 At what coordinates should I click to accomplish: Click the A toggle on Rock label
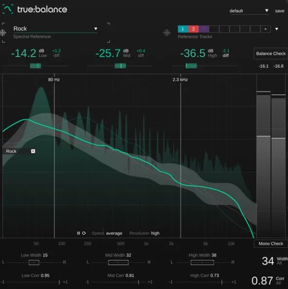(33, 151)
